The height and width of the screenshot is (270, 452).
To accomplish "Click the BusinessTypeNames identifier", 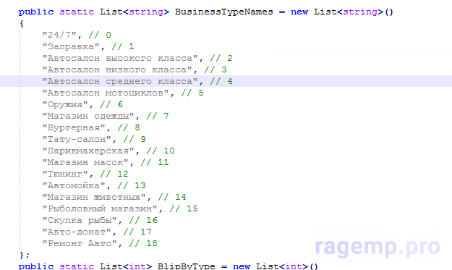I will point(223,12).
